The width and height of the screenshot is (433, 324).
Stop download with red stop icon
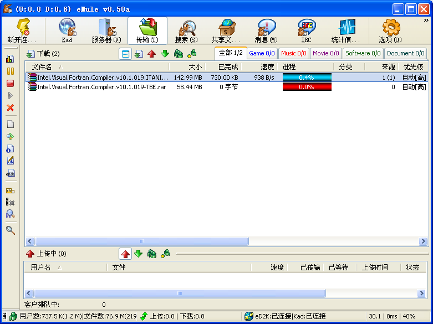pos(10,83)
